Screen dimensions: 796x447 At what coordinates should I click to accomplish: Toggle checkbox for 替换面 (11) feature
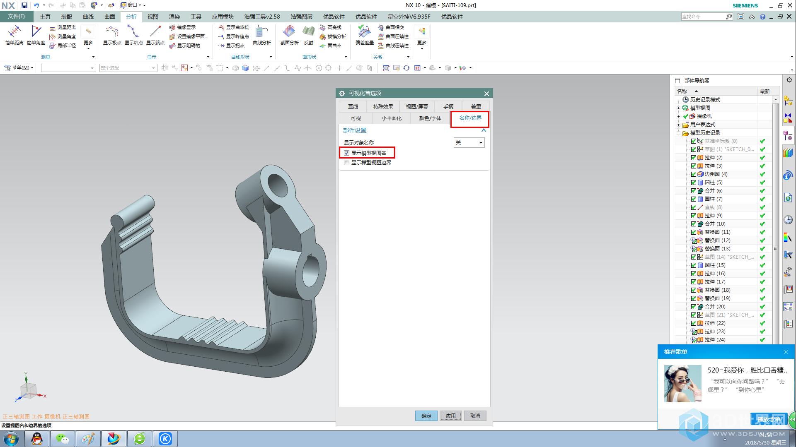[694, 232]
